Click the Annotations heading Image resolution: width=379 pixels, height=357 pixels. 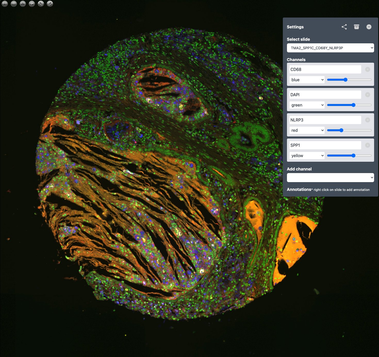pos(299,189)
